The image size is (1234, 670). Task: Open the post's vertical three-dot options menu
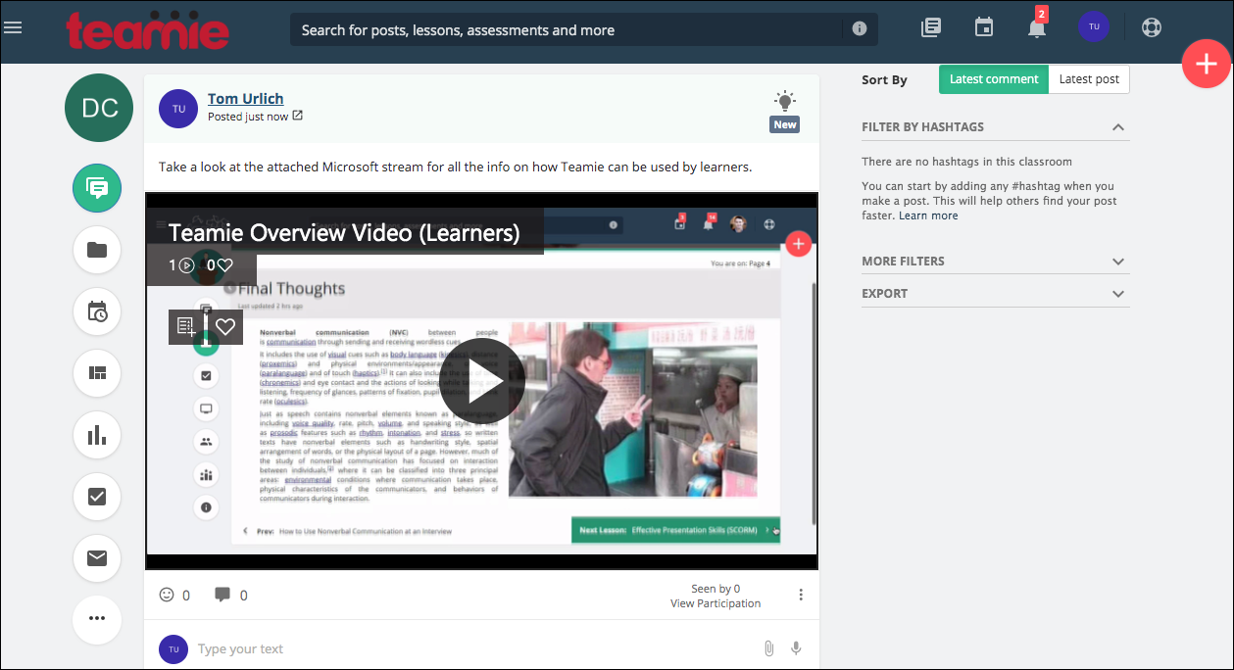click(801, 595)
